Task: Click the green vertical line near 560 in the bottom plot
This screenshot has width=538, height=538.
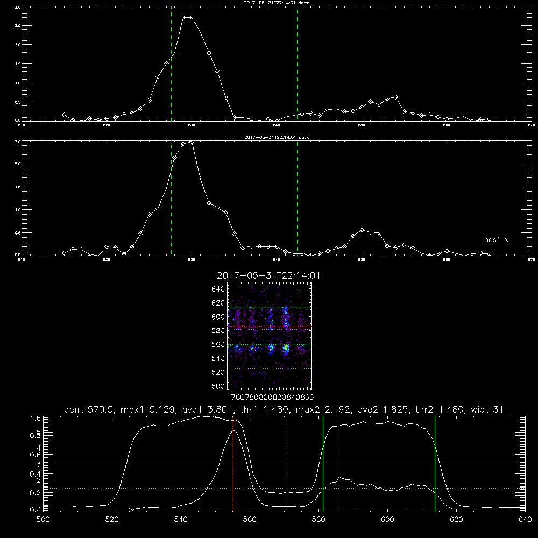Action: click(247, 464)
